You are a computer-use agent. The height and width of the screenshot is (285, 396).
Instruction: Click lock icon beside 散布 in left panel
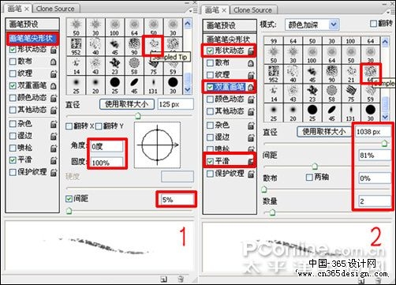coord(54,62)
